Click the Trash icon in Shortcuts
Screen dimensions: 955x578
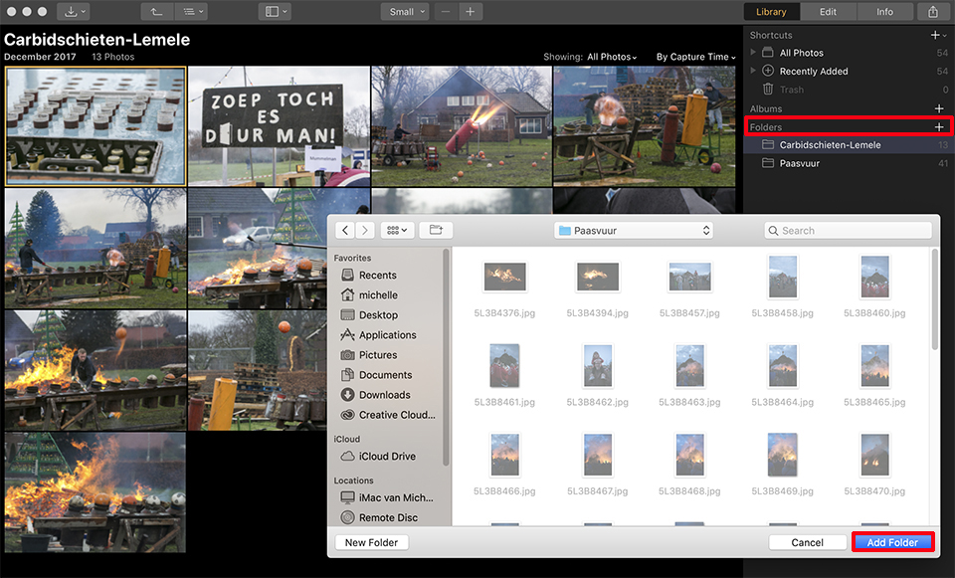coord(768,90)
